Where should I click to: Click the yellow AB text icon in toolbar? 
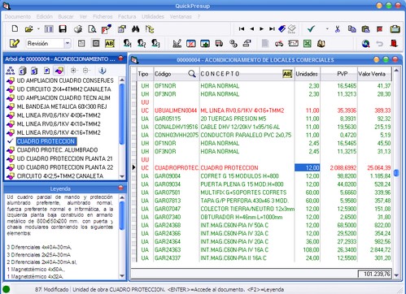click(x=110, y=43)
